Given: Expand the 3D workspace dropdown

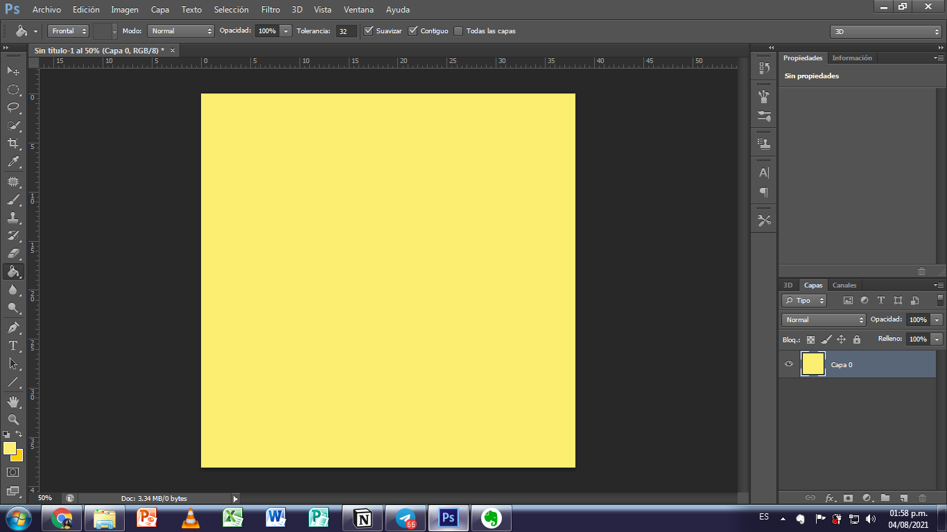Looking at the screenshot, I should (886, 32).
